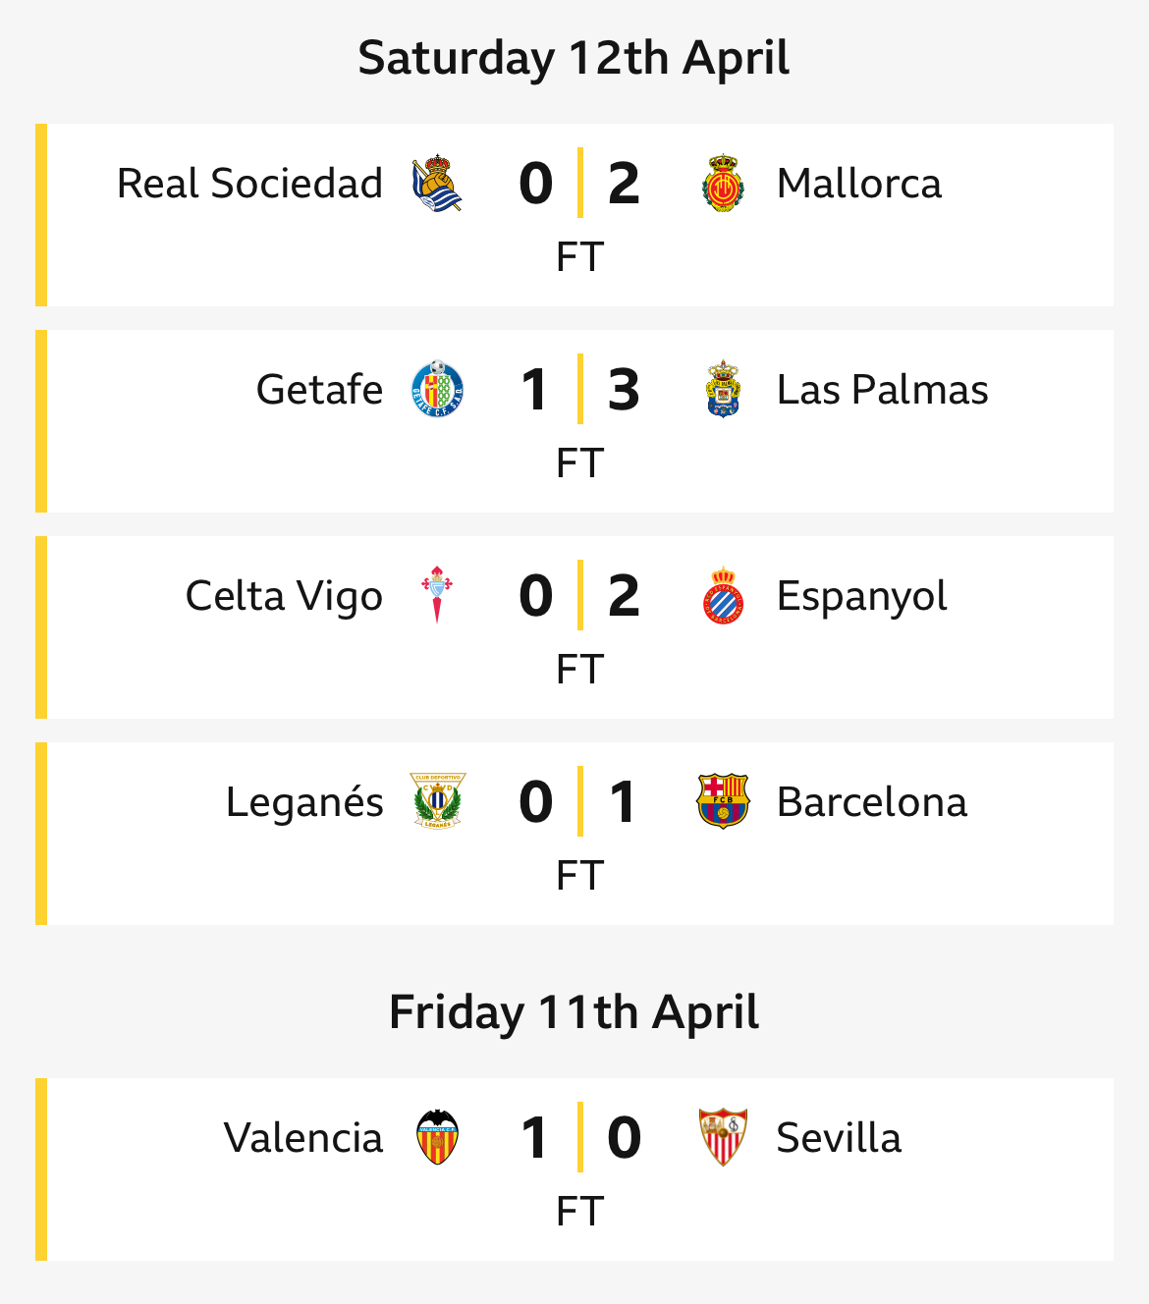Click the Leganés 0-1 full-time score
The height and width of the screenshot is (1304, 1149).
coord(579,802)
